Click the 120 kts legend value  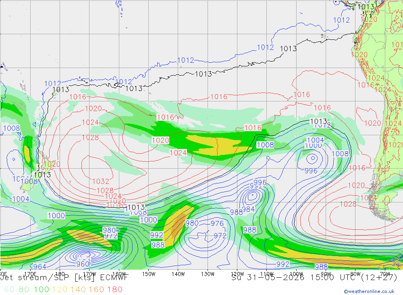coord(60,290)
